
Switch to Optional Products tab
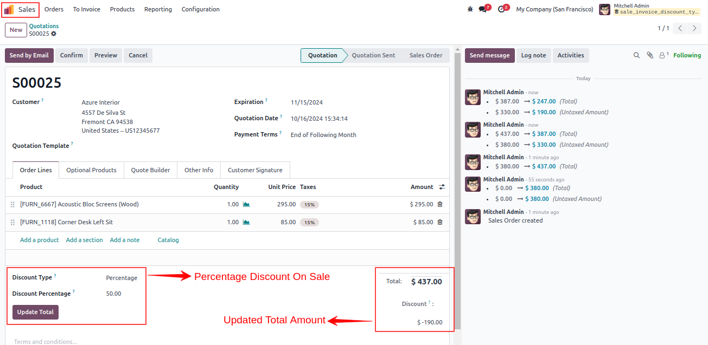[91, 170]
